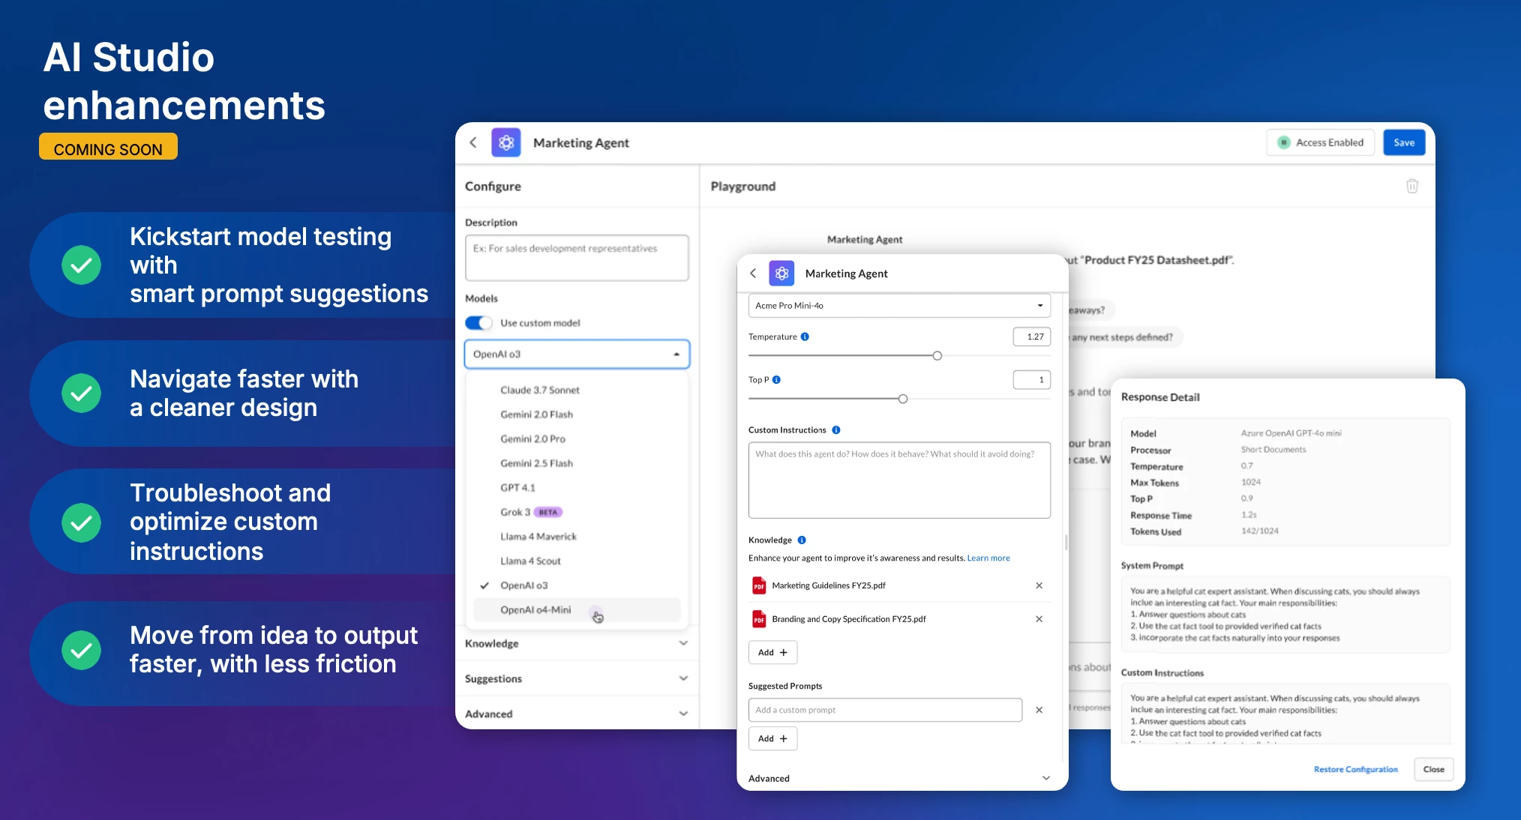Click Restore Configuration link
The height and width of the screenshot is (820, 1521).
[x=1355, y=769]
